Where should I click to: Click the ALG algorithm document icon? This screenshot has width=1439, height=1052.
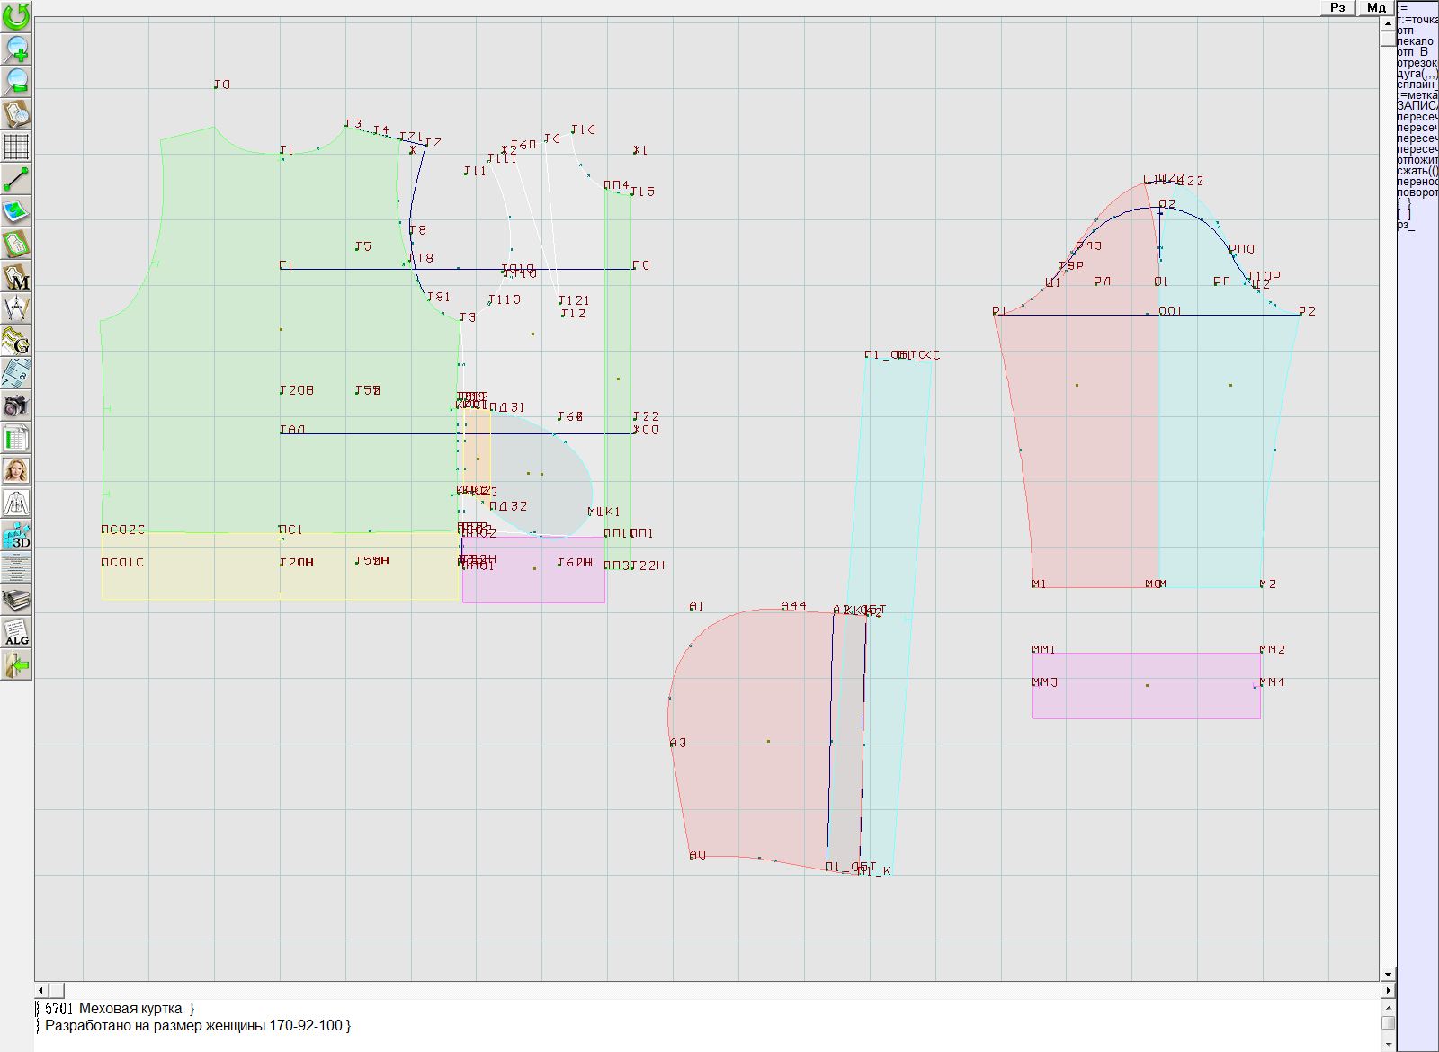click(x=16, y=632)
